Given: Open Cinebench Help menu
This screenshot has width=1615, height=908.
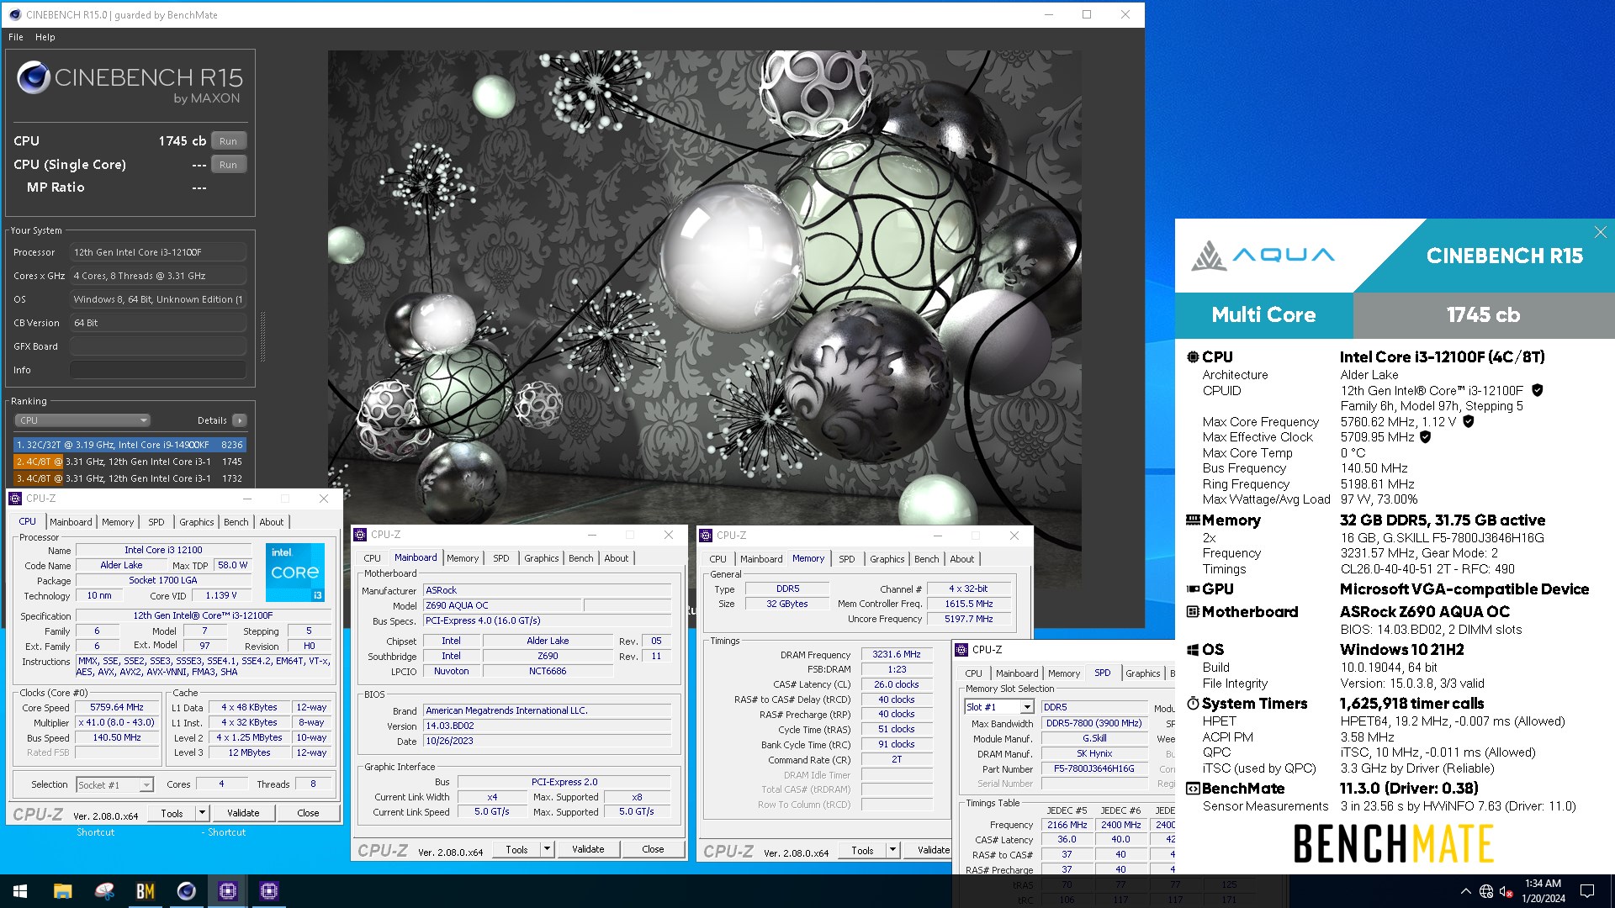Looking at the screenshot, I should click(45, 37).
